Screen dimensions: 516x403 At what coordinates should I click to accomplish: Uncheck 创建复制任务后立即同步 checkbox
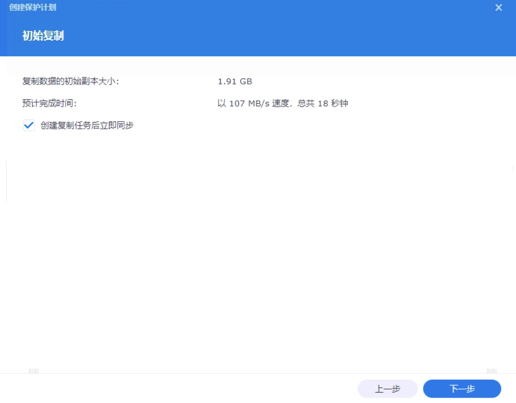(29, 125)
